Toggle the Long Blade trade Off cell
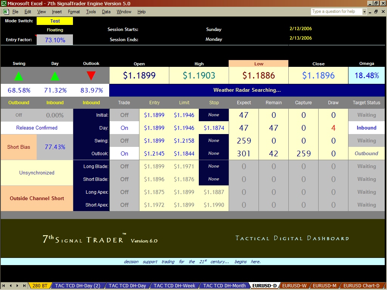This screenshot has width=387, height=290. point(124,166)
